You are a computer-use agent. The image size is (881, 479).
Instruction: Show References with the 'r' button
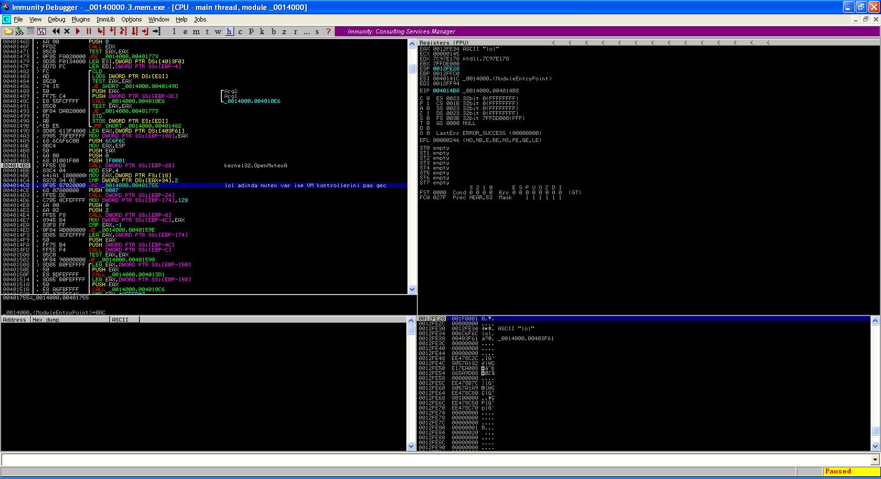(x=295, y=31)
